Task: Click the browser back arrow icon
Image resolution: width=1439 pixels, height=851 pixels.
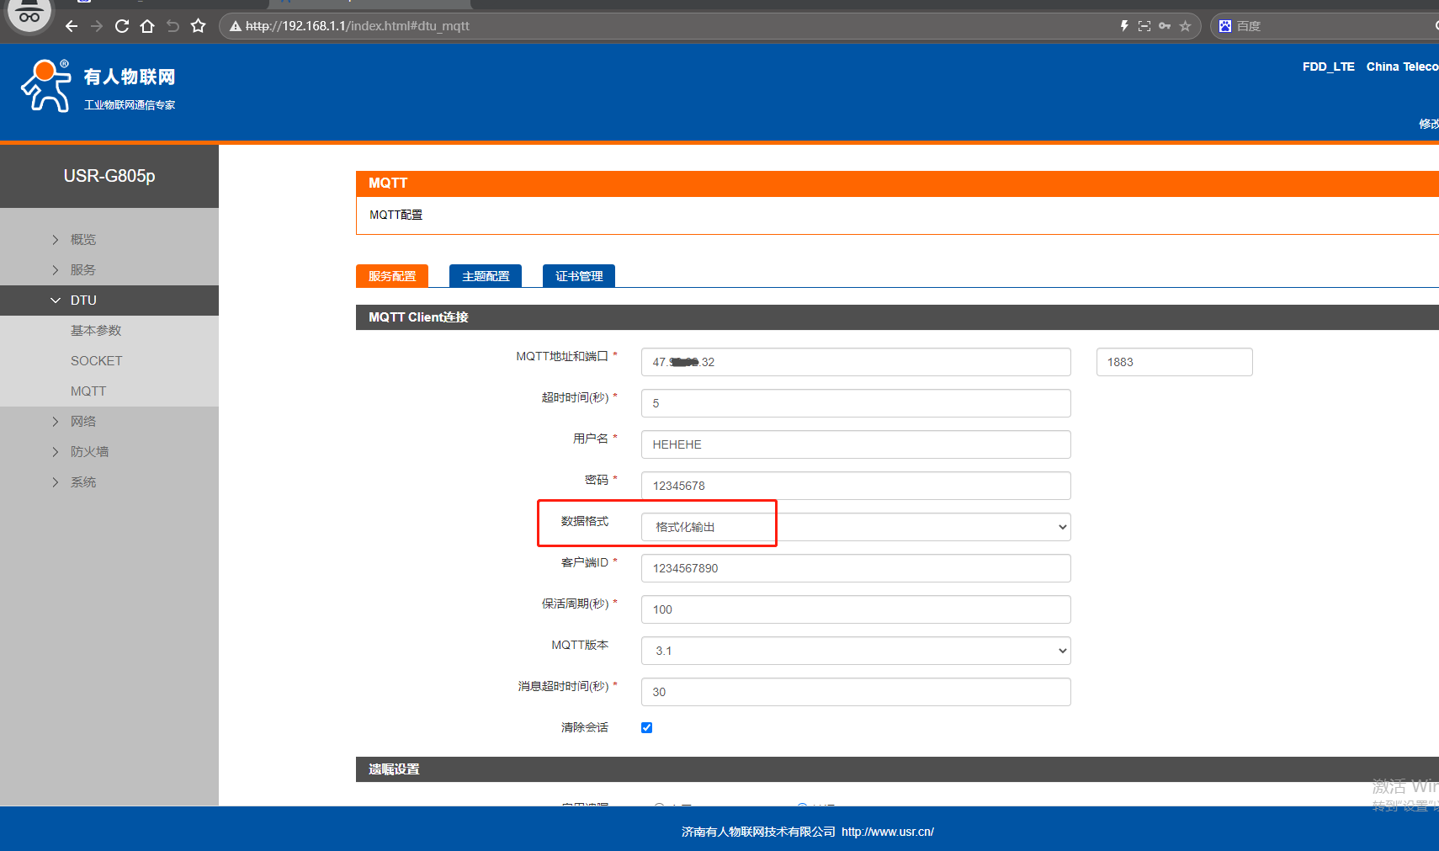Action: pos(72,26)
